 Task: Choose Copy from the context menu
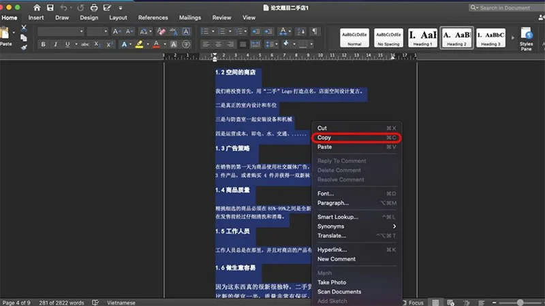[356, 138]
